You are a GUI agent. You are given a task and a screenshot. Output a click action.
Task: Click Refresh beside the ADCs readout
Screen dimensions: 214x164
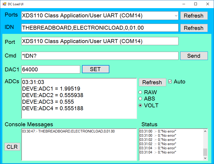152,82
